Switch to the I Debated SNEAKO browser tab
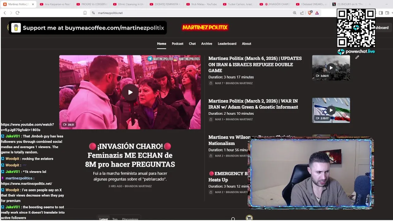Viewport: 393px width, 221px height. [x=311, y=4]
